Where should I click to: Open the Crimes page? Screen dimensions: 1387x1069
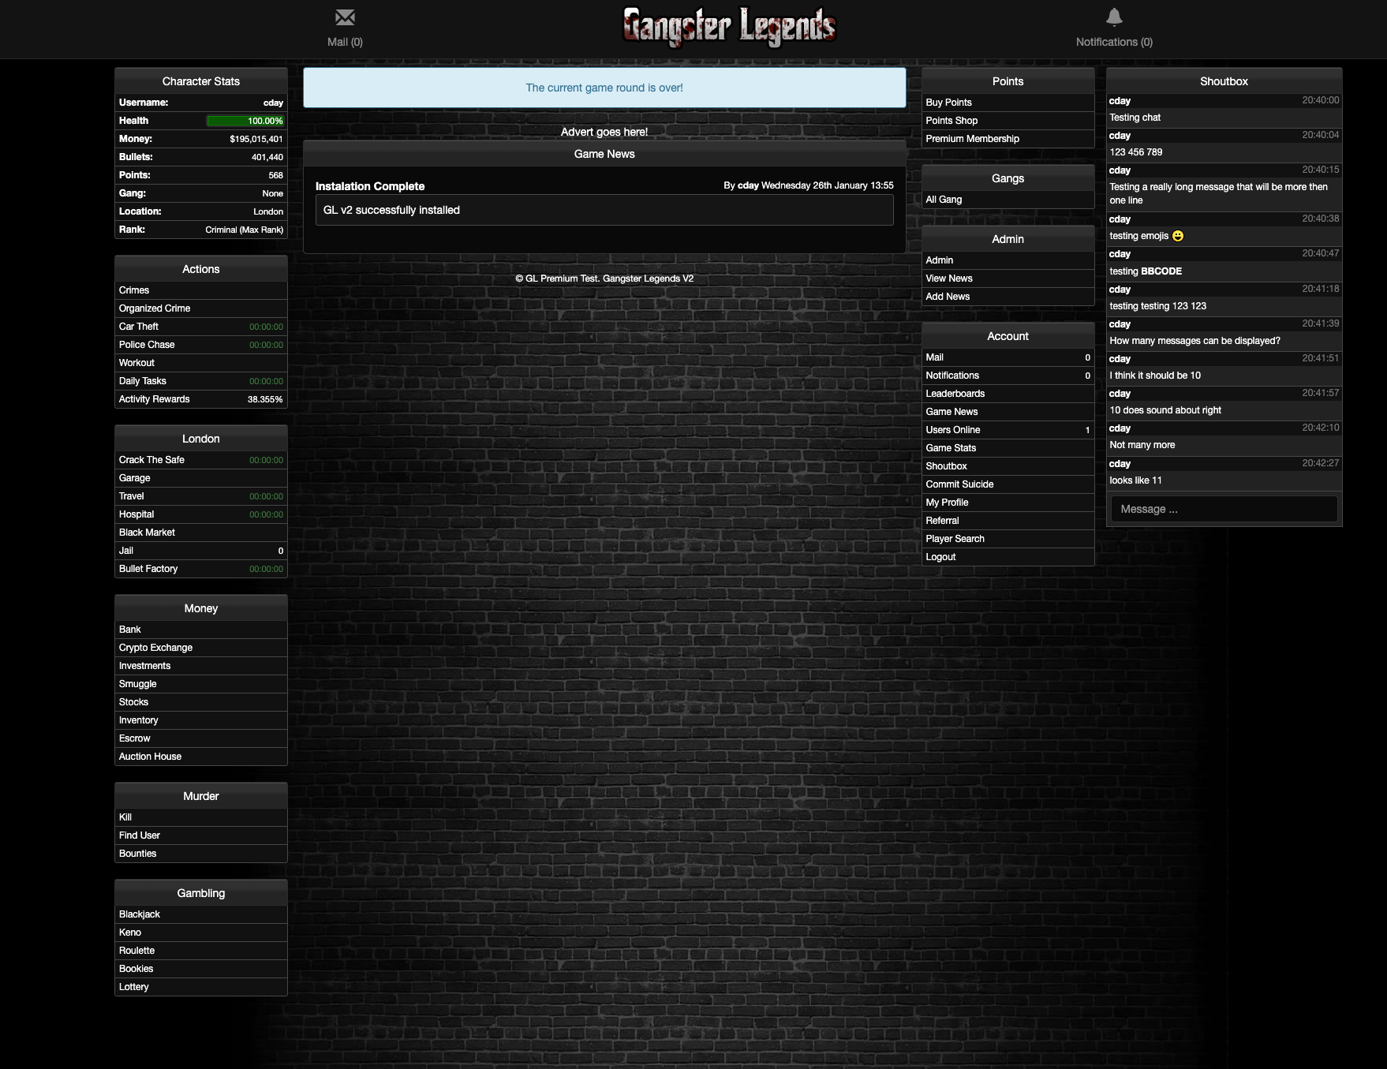[134, 290]
